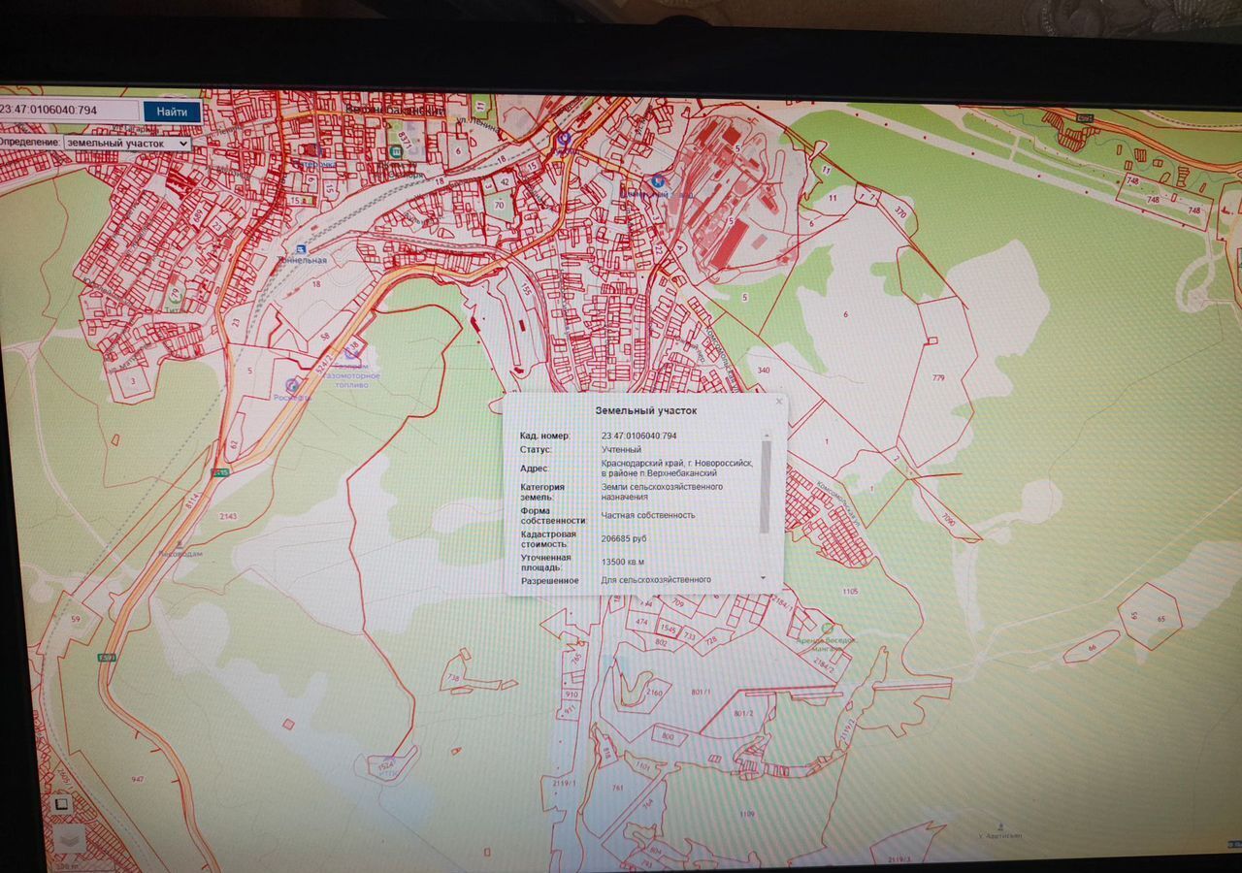Click parcel label 70 on map
The image size is (1242, 873).
tap(499, 206)
